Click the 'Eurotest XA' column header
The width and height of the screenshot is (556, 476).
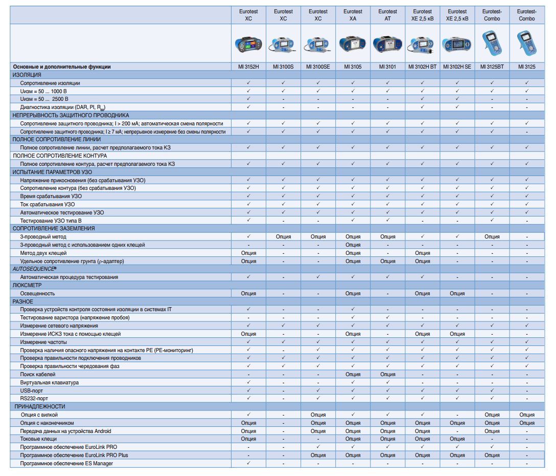click(x=353, y=15)
